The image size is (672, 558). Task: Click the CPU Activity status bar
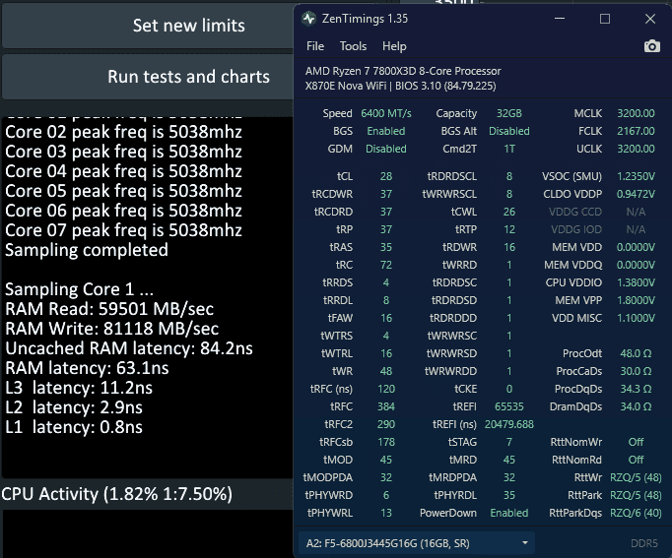pyautogui.click(x=116, y=494)
